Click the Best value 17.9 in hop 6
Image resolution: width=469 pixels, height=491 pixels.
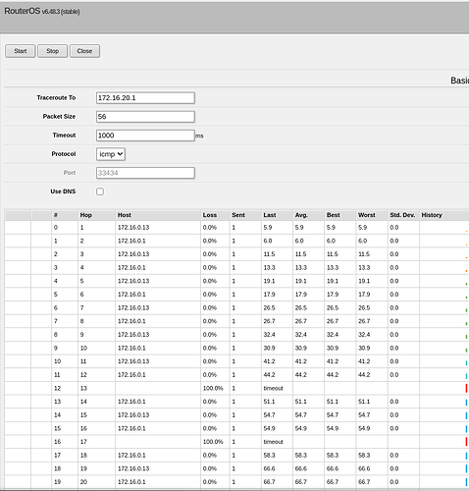coord(333,295)
